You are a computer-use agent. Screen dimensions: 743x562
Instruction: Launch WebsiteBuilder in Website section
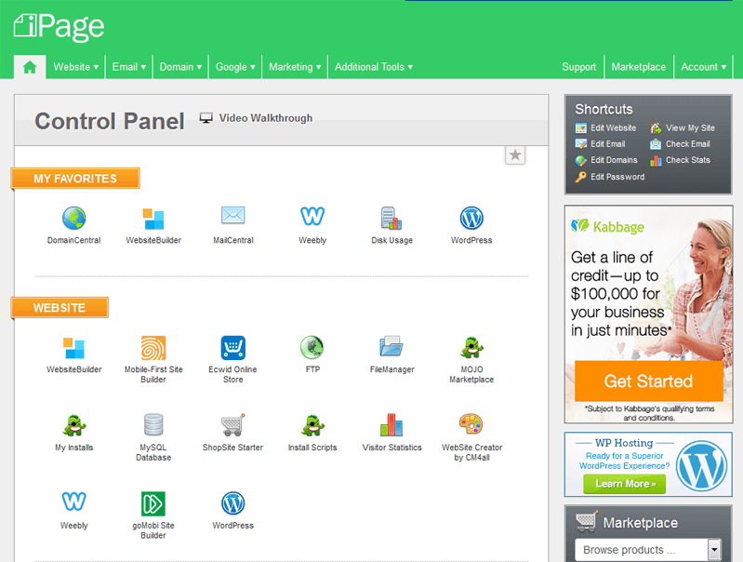(73, 355)
